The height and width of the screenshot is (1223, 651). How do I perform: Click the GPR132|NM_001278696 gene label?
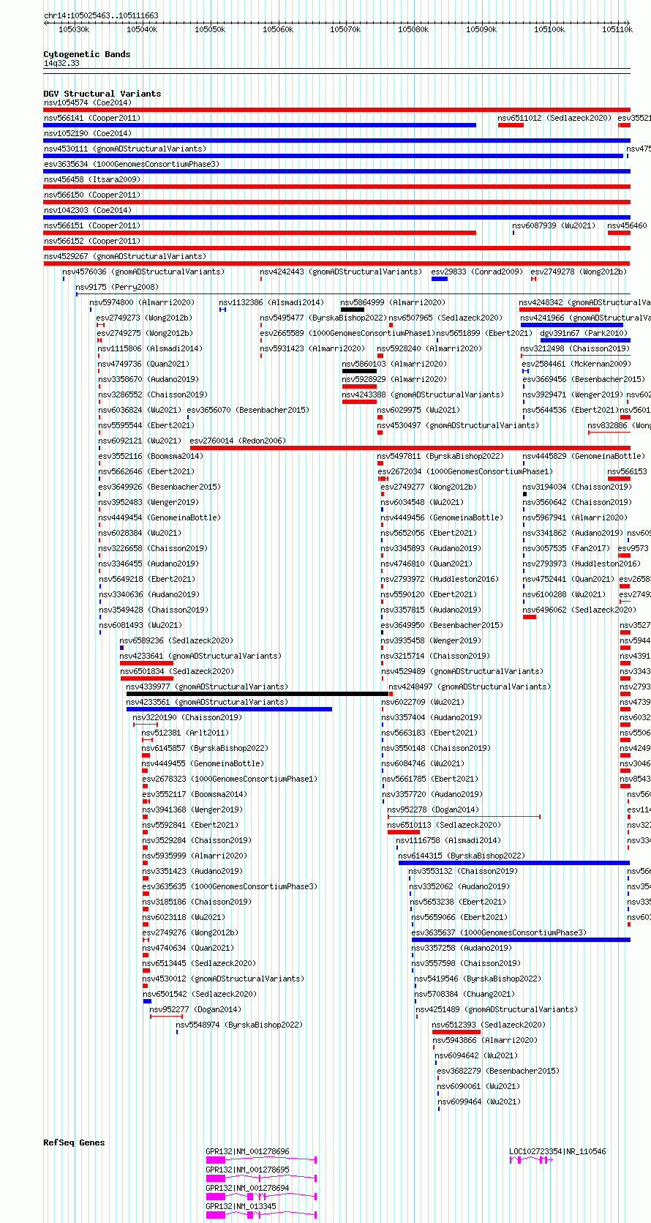pos(247,1151)
